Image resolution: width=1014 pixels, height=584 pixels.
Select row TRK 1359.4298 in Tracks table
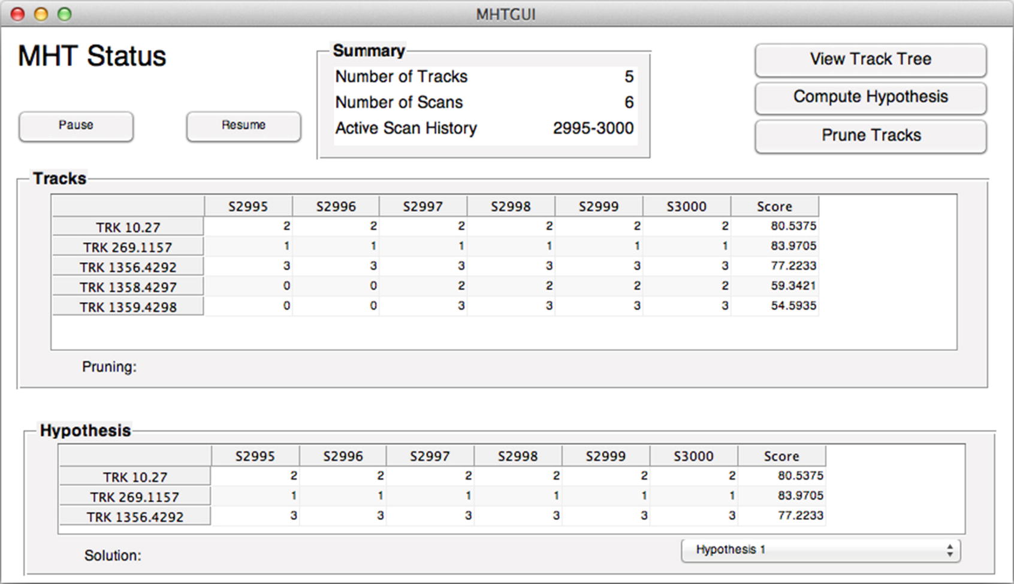pos(128,307)
